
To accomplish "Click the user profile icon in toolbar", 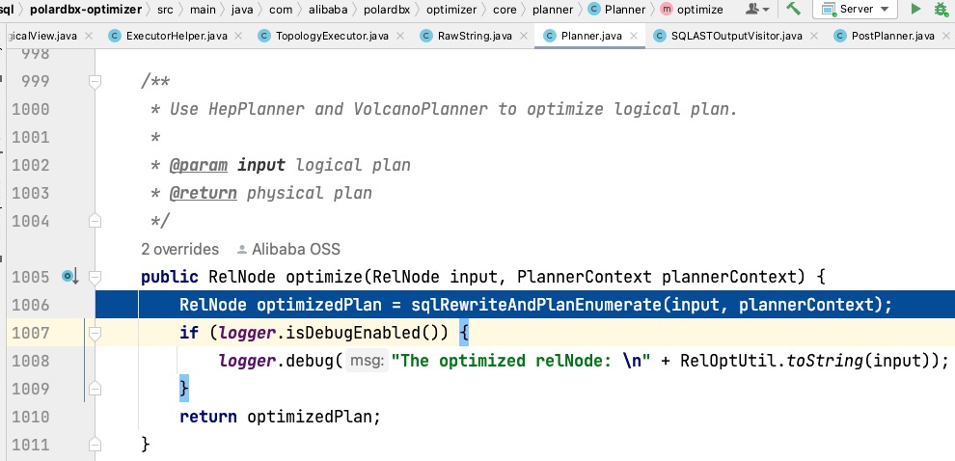I will pos(757,9).
